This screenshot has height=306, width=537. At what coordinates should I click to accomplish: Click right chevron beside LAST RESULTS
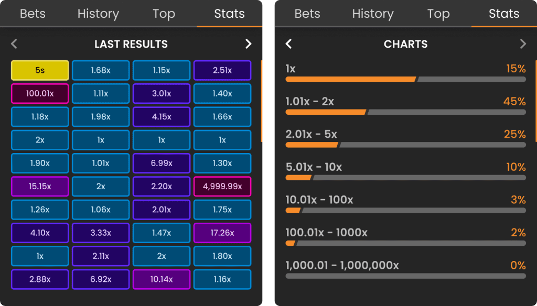[x=248, y=44]
